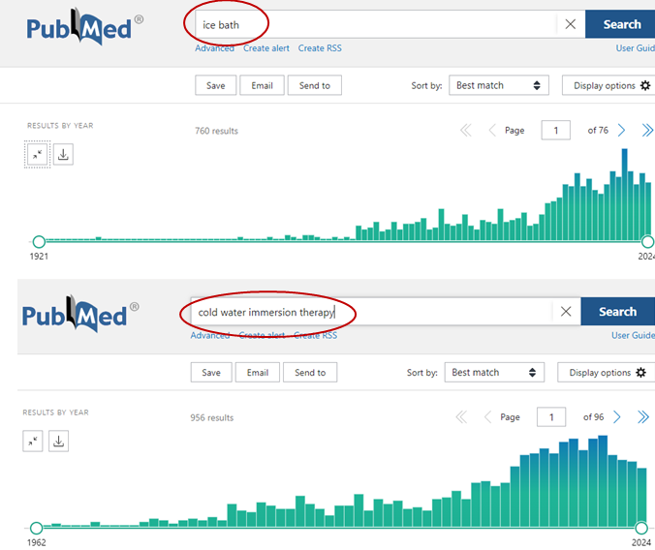Create RSS for cold water immersion search
Screen dimensions: 655x550
pos(315,335)
